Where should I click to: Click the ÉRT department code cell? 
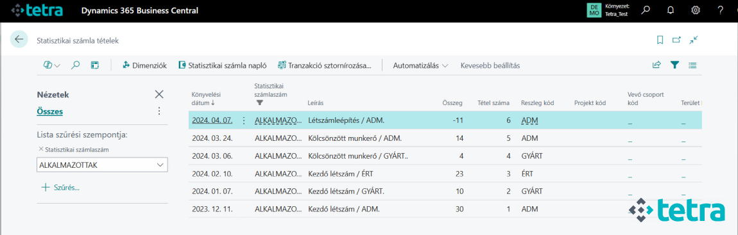click(x=527, y=174)
